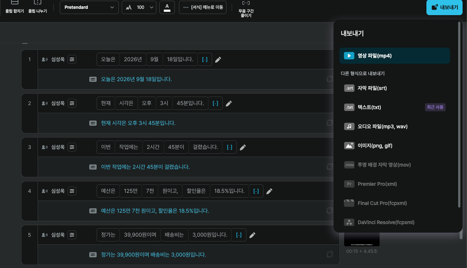Click subtitle text 오늘은 2026년 9월 18일입니다.
Viewport: 467px width, 268px height.
tap(136, 79)
